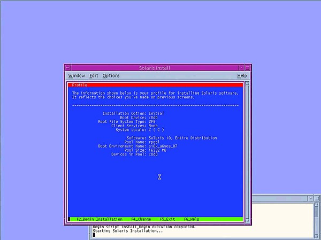Click 'Client Services: None' line
This screenshot has height=240, width=321.
pyautogui.click(x=134, y=126)
